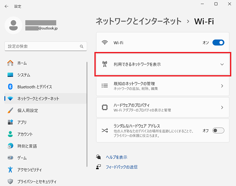Click 利用できるネットワークを表示 label text

[137, 64]
